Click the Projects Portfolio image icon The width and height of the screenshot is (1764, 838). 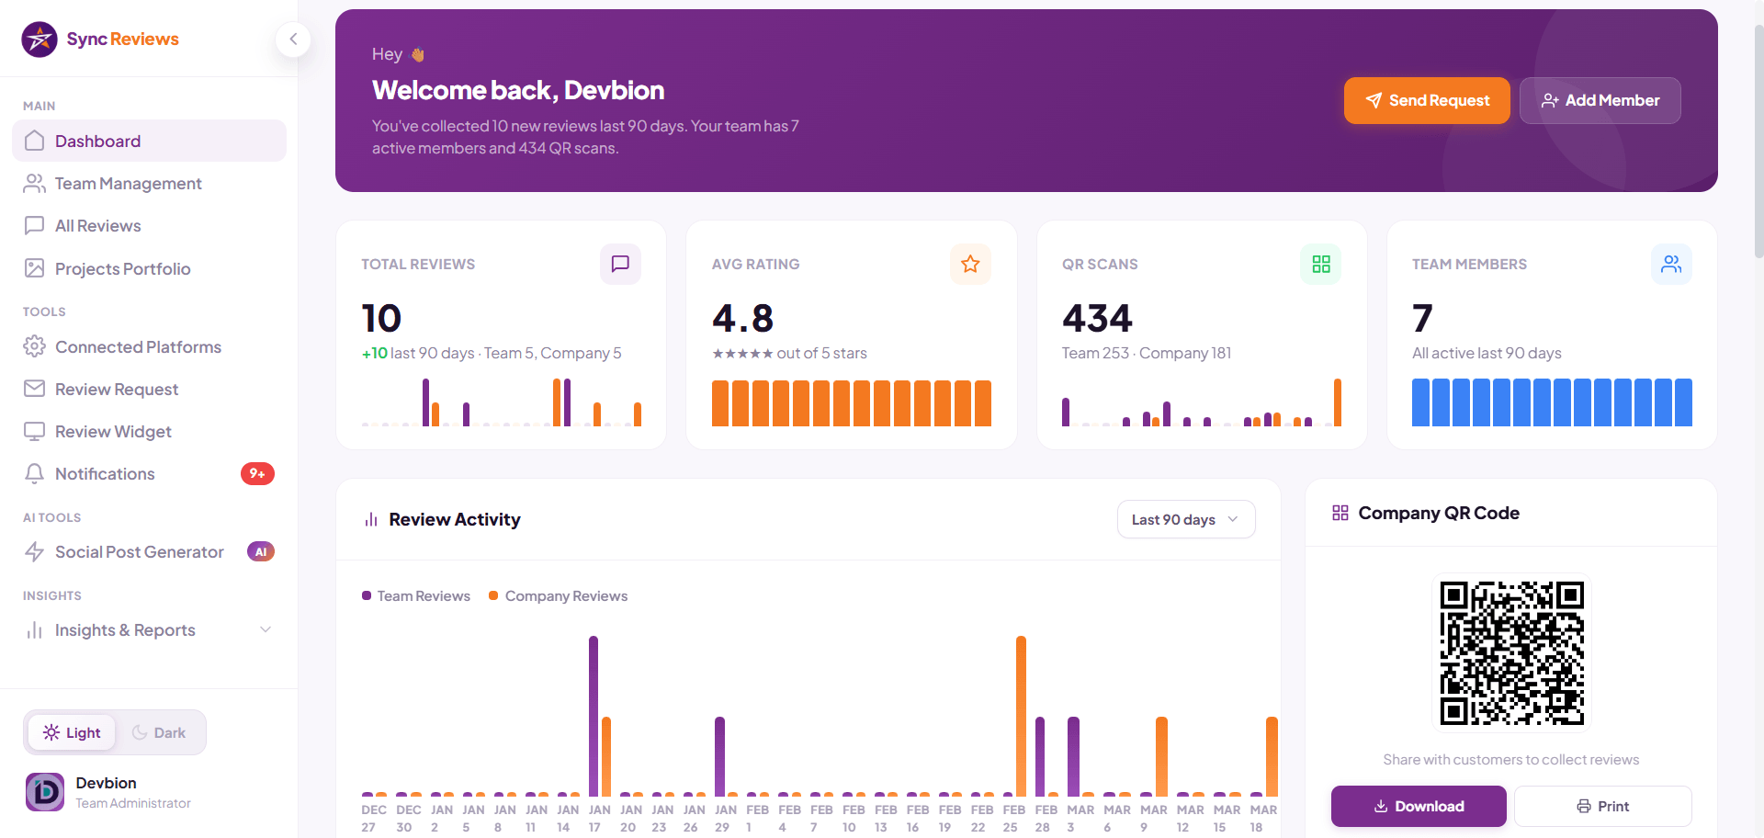35,268
